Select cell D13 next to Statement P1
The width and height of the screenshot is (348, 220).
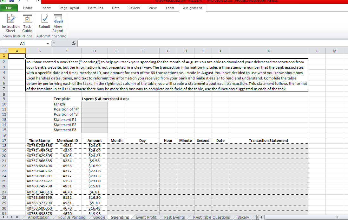click(x=94, y=120)
